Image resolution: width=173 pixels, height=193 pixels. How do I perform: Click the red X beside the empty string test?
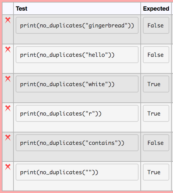coord(8,167)
